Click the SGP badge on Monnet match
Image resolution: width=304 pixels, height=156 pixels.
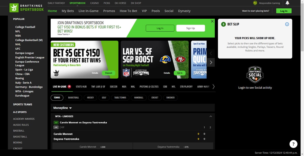[x=56, y=123]
